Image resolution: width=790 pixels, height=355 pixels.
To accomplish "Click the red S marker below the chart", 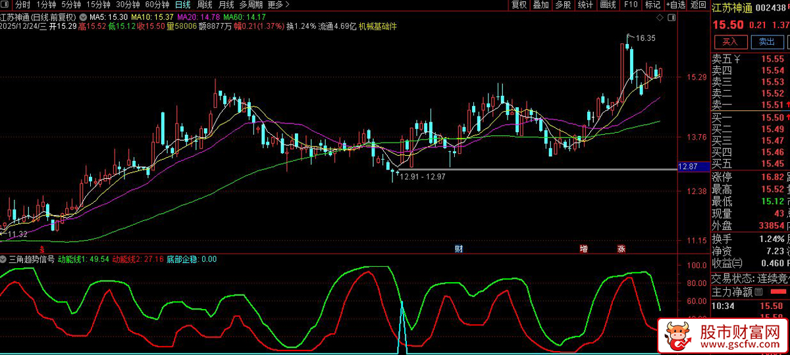I will pyautogui.click(x=42, y=249).
